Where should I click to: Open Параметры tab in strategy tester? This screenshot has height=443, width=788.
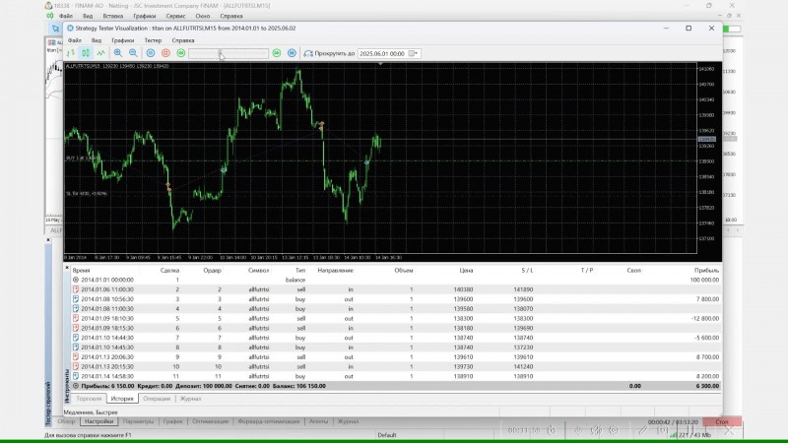pyautogui.click(x=138, y=421)
